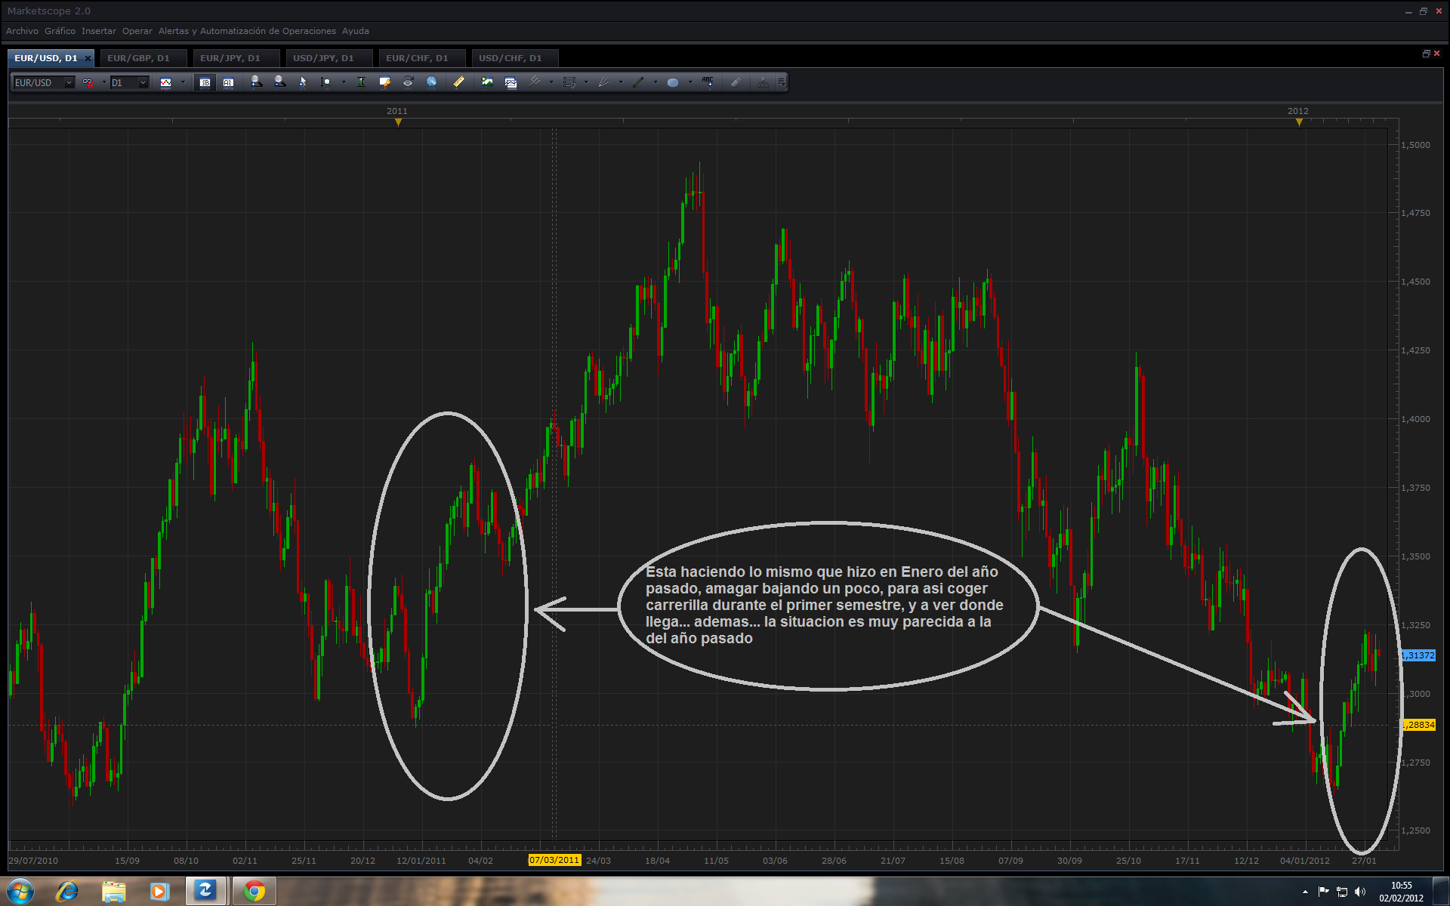Toggle the 'B' bid price display button
Image resolution: width=1450 pixels, height=906 pixels.
click(x=205, y=82)
